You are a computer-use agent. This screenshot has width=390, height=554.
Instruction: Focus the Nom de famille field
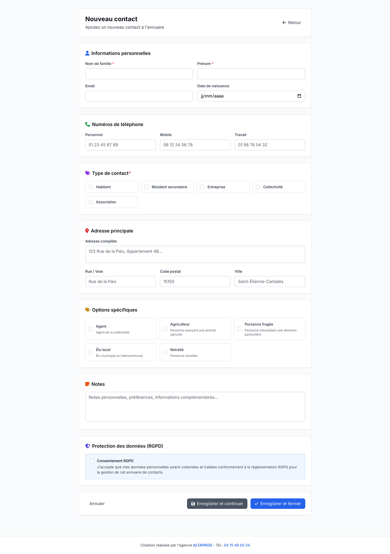(x=139, y=74)
